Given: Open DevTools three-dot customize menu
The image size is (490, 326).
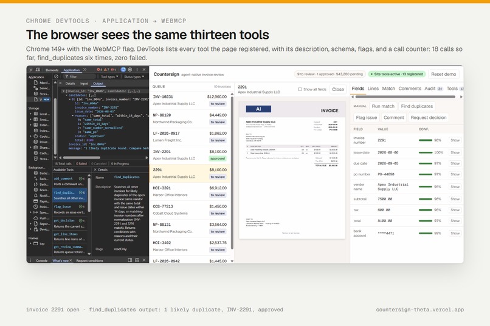Looking at the screenshot, I should coord(137,70).
